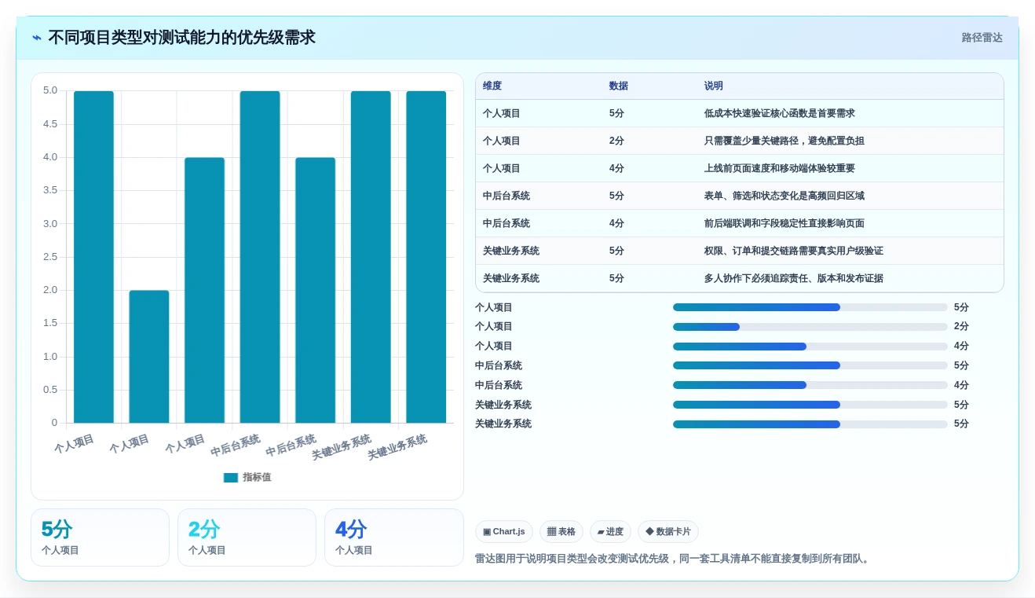Click the cell 只需覆盖少量关键路径，避免配置负担
The height and width of the screenshot is (598, 1035).
[x=784, y=141]
